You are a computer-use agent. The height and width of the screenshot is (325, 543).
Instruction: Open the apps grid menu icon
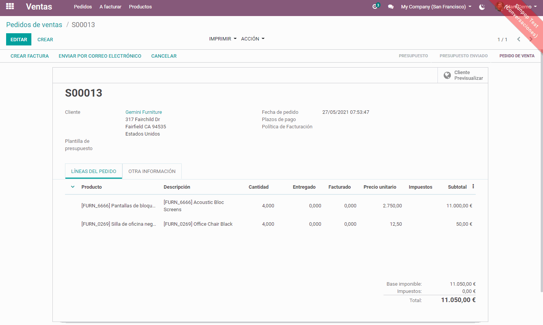(x=10, y=6)
